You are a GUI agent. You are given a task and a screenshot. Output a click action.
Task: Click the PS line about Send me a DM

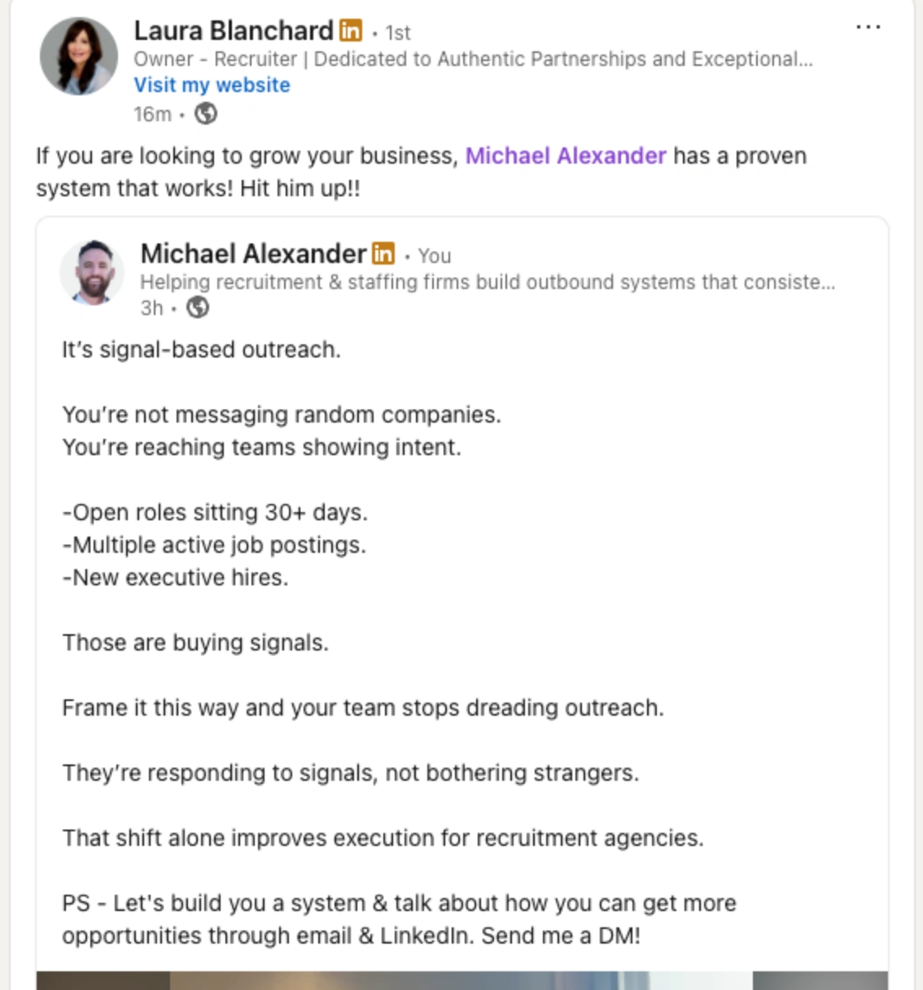click(x=398, y=919)
